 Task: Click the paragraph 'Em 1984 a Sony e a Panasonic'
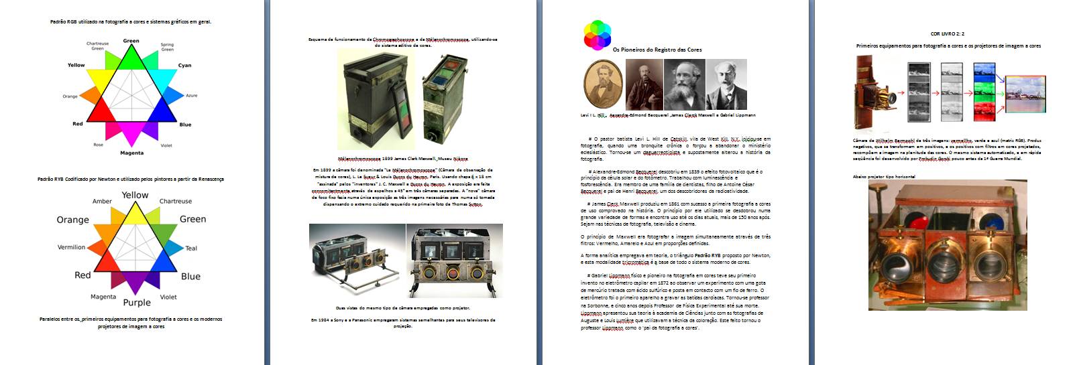pos(403,323)
